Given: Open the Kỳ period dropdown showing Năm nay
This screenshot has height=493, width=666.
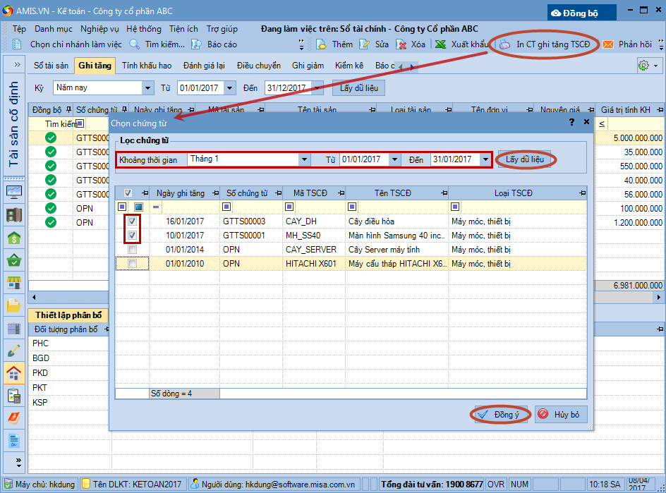Looking at the screenshot, I should click(x=147, y=88).
